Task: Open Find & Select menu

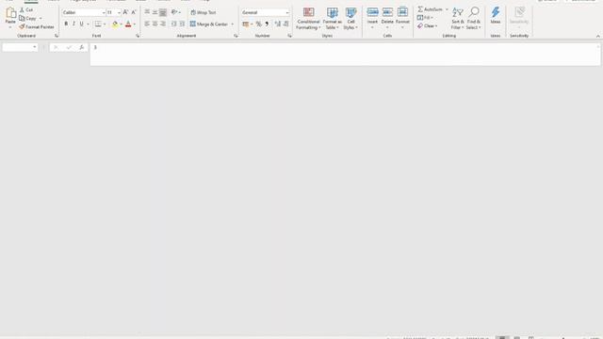Action: (474, 18)
